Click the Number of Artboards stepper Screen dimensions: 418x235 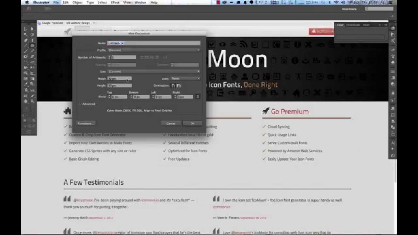pyautogui.click(x=109, y=57)
